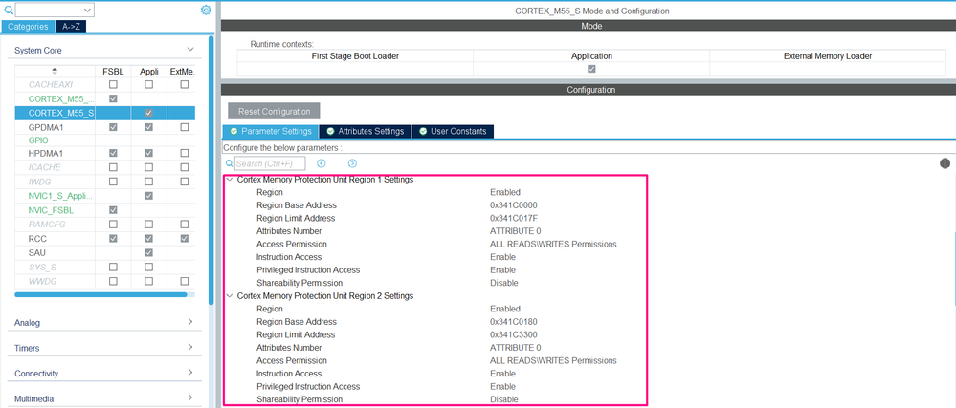956x408 pixels.
Task: Collapse the System Core category
Action: 190,50
